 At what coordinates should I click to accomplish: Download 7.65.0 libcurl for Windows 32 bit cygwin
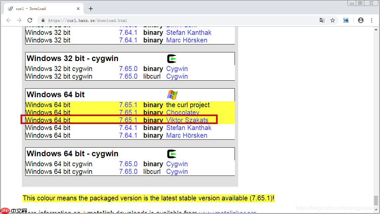pos(128,76)
